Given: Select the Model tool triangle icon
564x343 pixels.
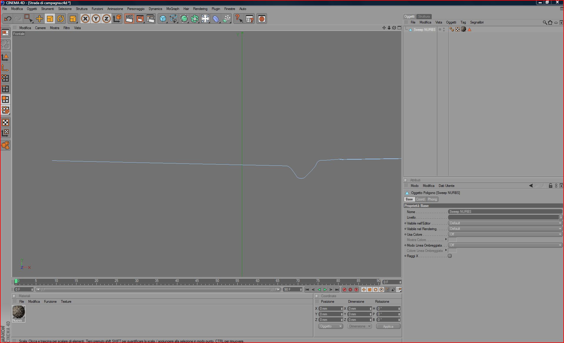Looking at the screenshot, I should tap(5, 57).
